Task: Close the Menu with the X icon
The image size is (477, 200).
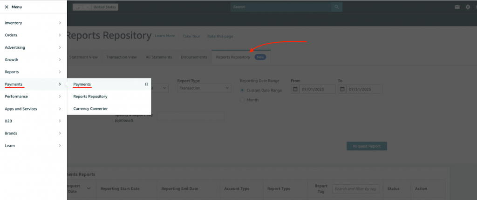Action: (x=7, y=7)
